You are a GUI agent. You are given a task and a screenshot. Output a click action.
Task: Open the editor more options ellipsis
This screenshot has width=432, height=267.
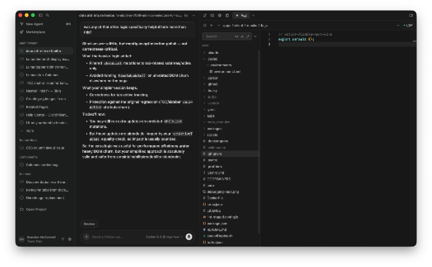[x=398, y=25]
